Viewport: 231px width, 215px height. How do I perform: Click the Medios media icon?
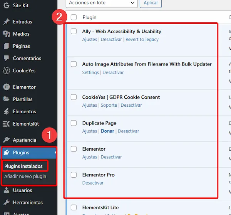(x=7, y=34)
